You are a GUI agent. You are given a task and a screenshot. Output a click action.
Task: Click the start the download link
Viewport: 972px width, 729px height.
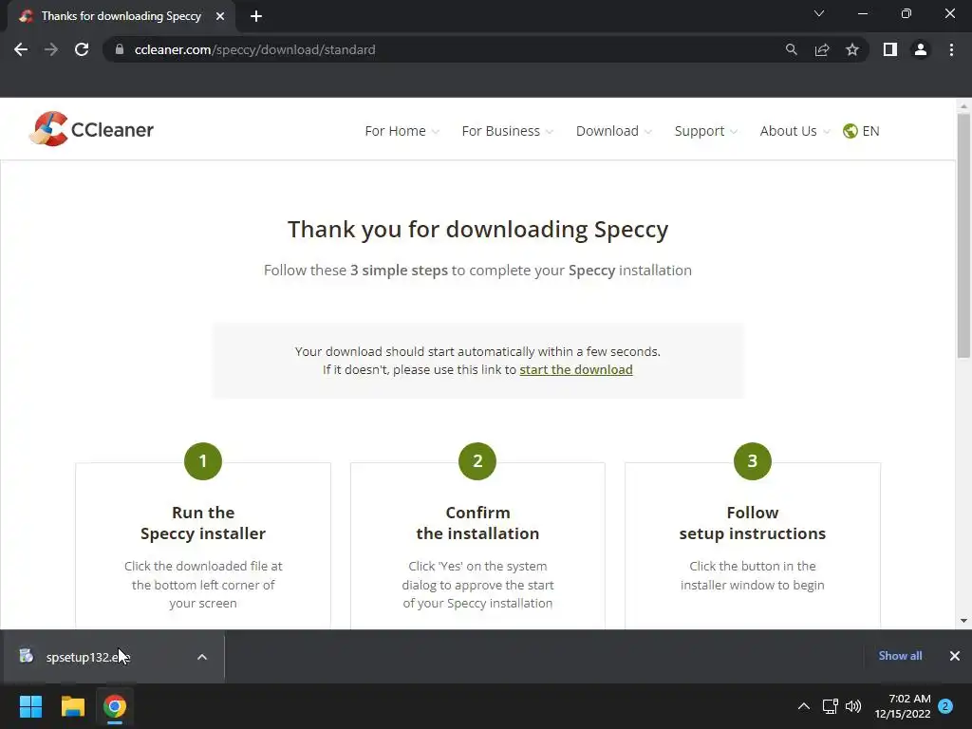point(576,369)
